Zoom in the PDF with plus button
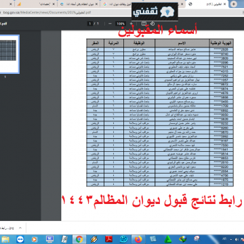244x244 pixels. coord(131,24)
